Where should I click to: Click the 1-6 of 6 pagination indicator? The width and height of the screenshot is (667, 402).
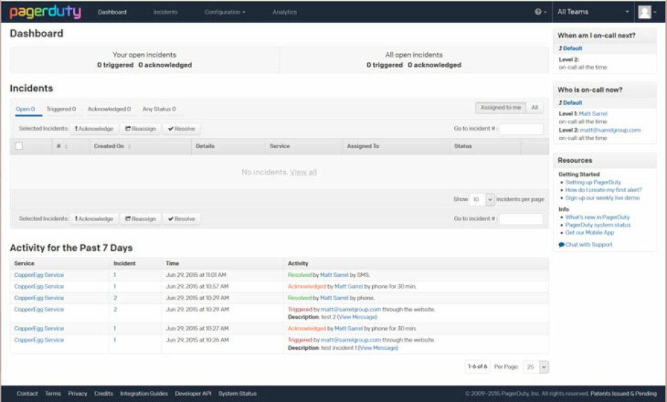click(x=477, y=367)
